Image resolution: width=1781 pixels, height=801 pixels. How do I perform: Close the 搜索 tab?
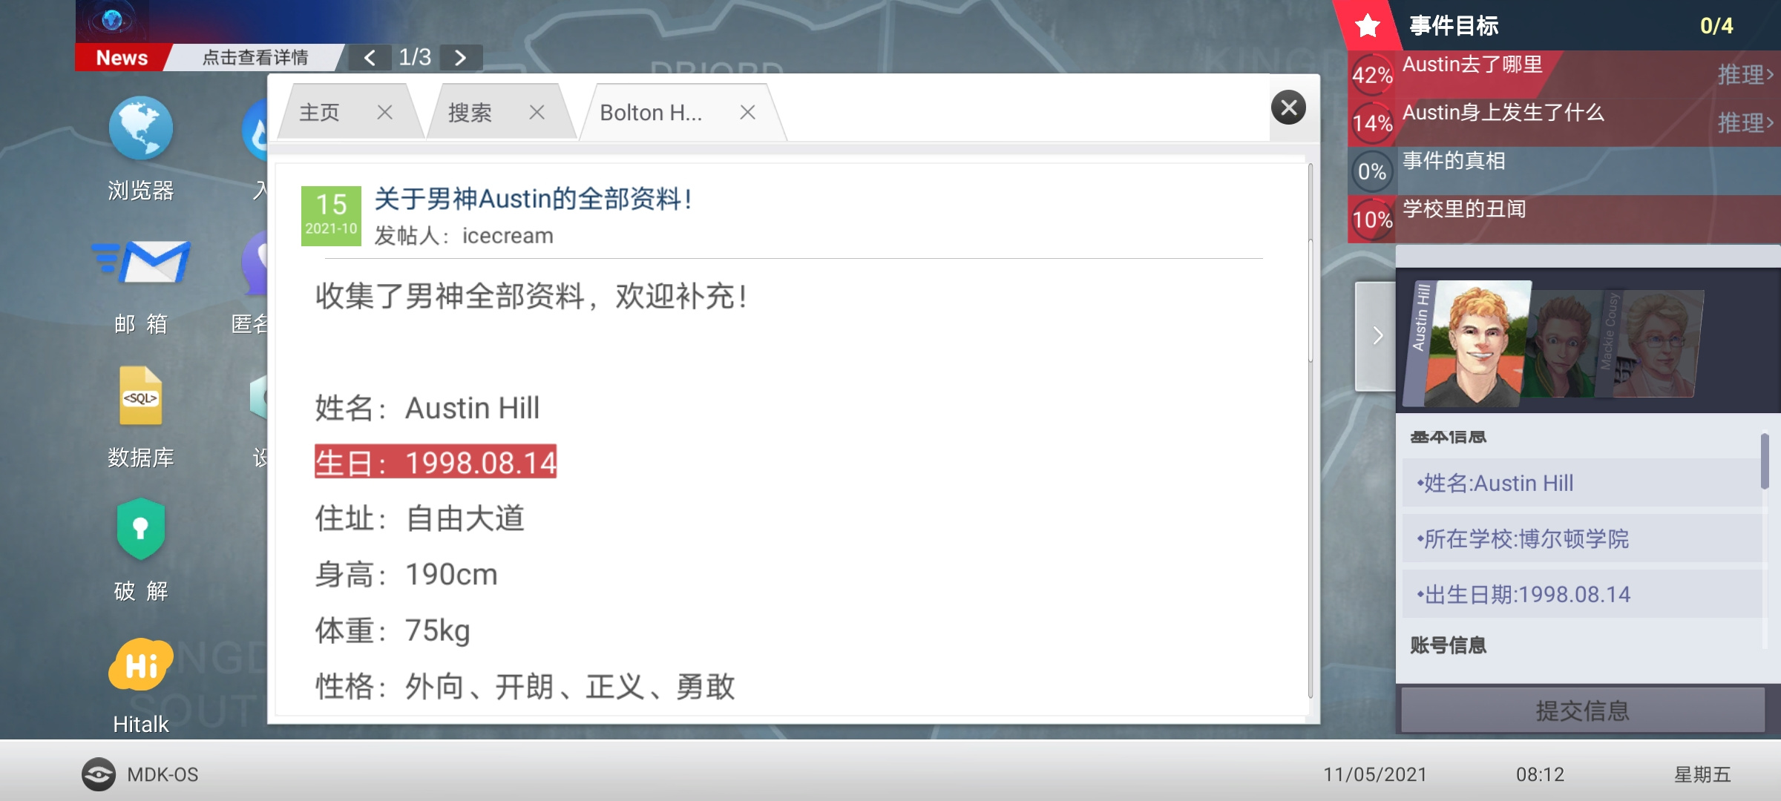click(x=537, y=112)
